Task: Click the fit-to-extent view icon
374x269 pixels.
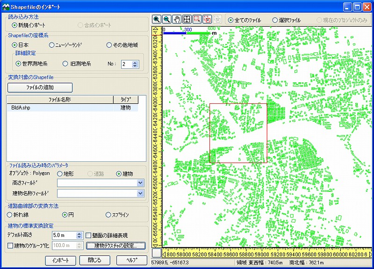Action: click(x=187, y=20)
